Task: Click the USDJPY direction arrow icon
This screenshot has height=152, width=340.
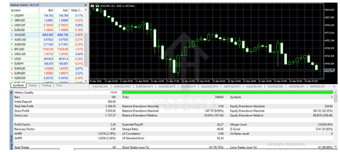Action: point(11,16)
